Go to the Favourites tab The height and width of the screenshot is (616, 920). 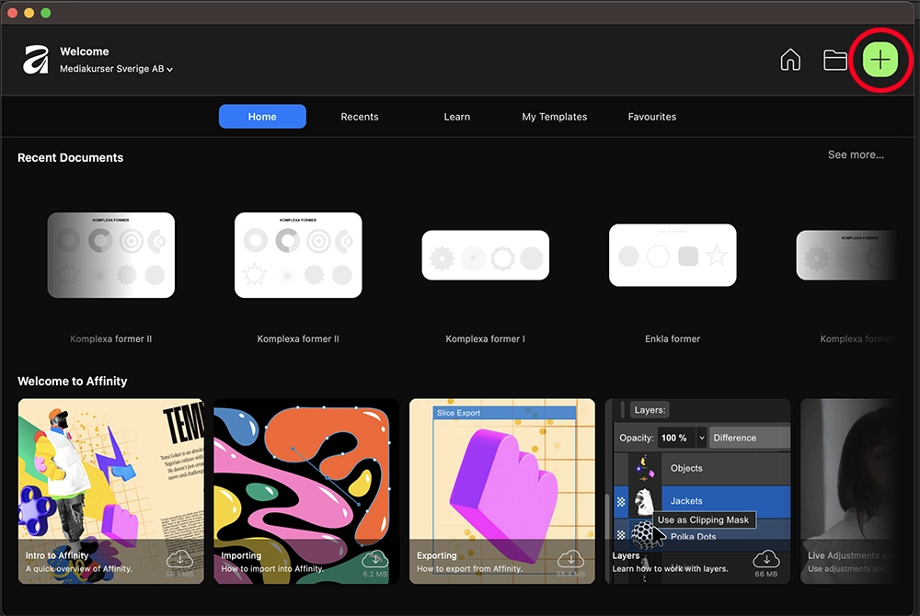(652, 117)
